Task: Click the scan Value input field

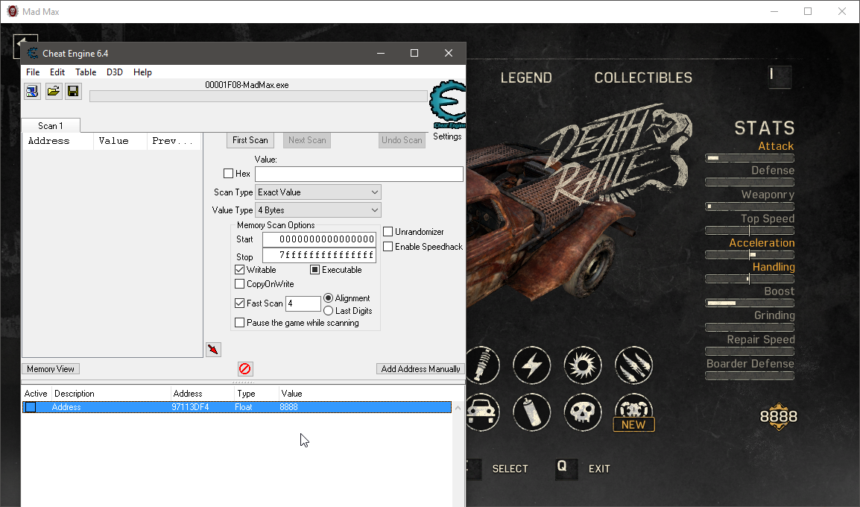Action: 359,174
